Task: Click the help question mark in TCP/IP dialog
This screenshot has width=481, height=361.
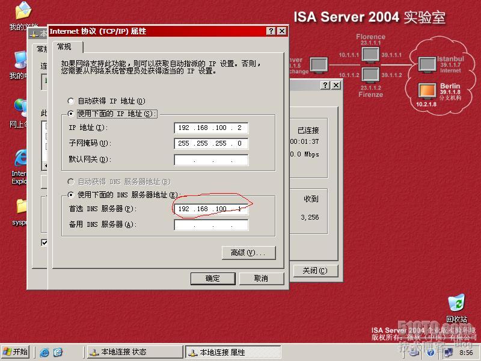Action: (x=271, y=31)
